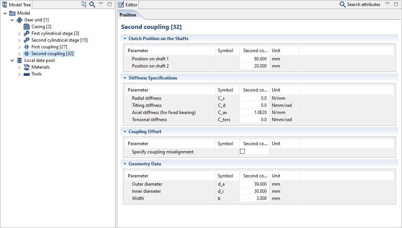Enable Specify coupling misalignment checkbox

click(242, 151)
